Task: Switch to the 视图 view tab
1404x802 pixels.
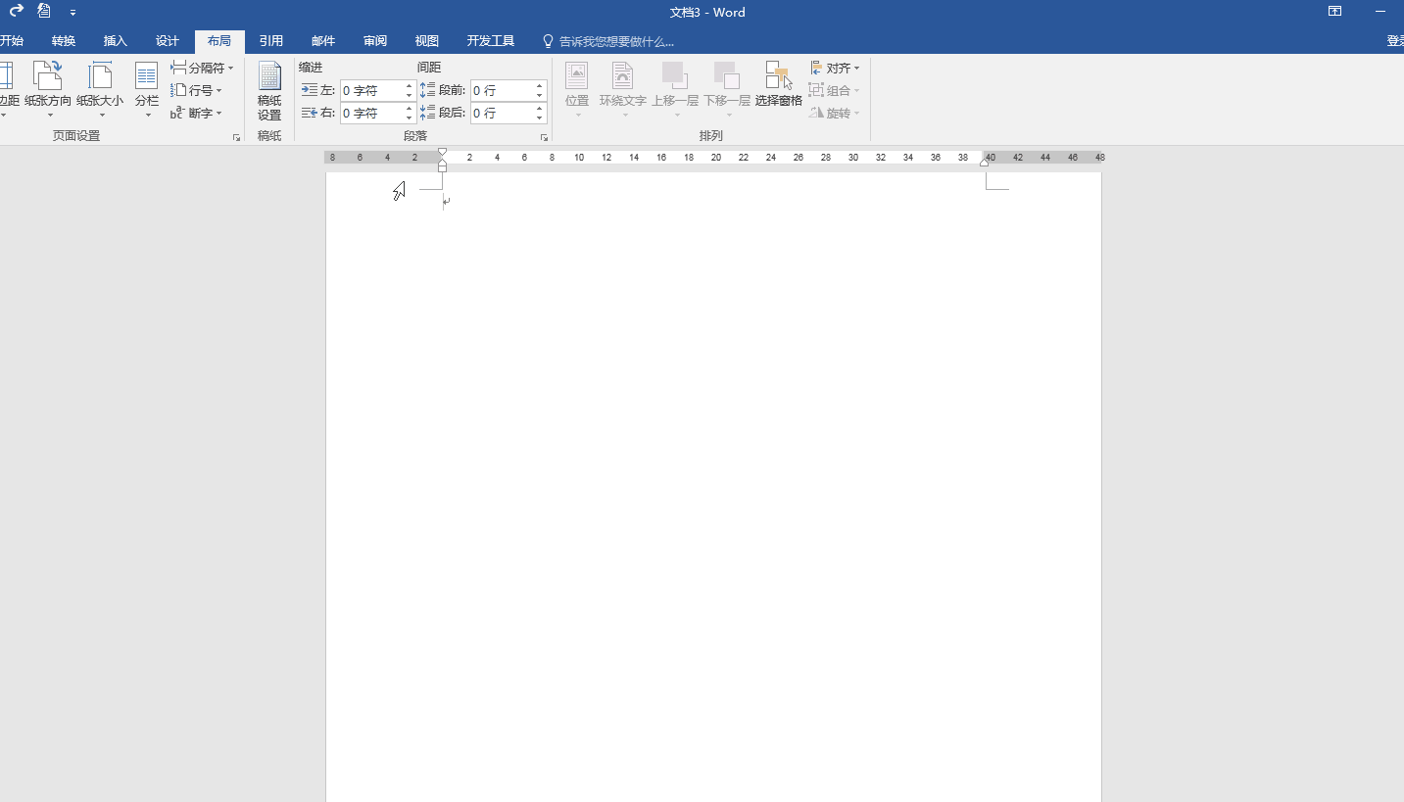Action: click(x=427, y=41)
